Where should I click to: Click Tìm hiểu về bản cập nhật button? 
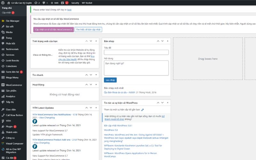88,29
